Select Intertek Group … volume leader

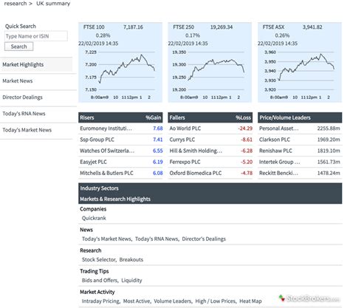coord(280,162)
